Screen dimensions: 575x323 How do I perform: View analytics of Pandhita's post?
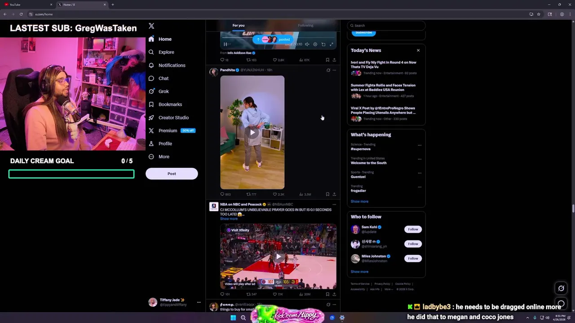click(x=305, y=194)
